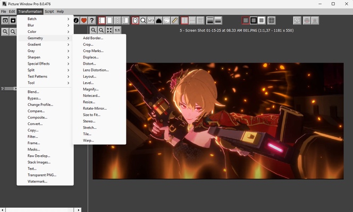Click the left arrow of horizontal scrollbar

pyautogui.click(x=3, y=210)
